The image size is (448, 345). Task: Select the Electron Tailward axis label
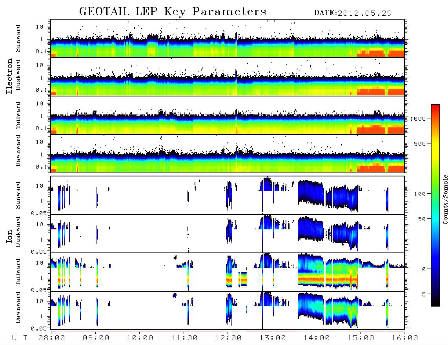18,115
